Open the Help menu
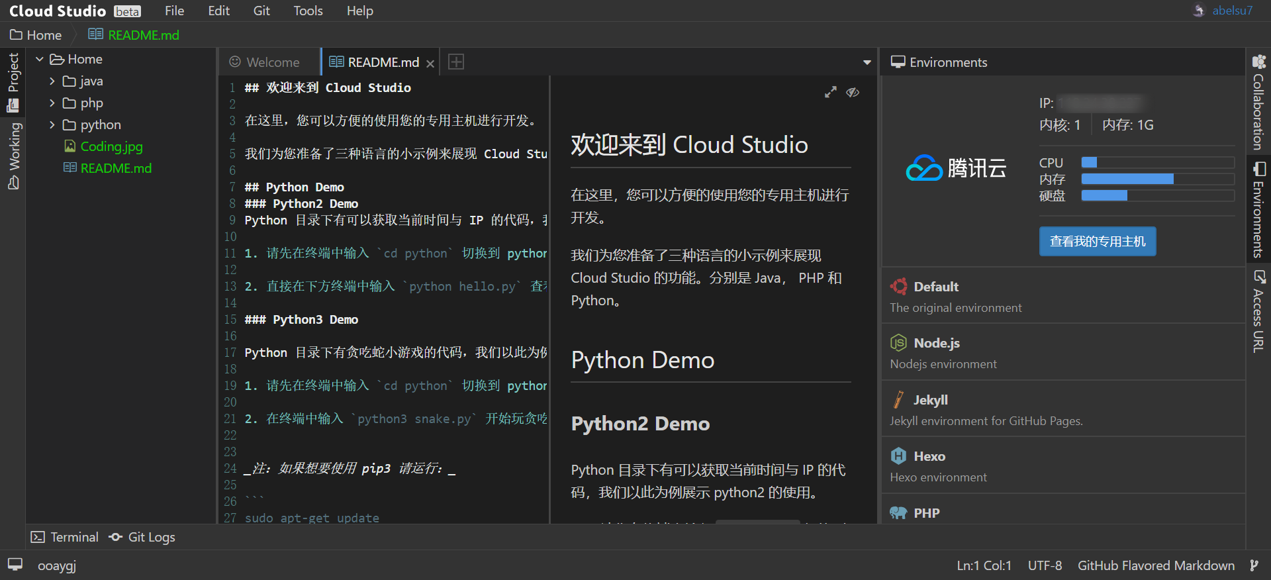This screenshot has width=1271, height=580. click(360, 11)
